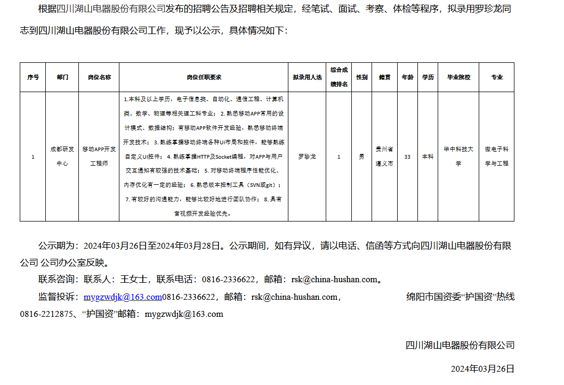Click the 序号 column header
The width and height of the screenshot is (564, 385).
coord(33,77)
